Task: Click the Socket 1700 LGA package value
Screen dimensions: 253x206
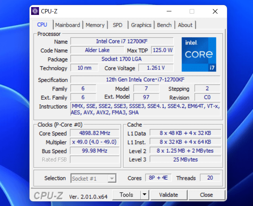Action: pyautogui.click(x=122, y=59)
